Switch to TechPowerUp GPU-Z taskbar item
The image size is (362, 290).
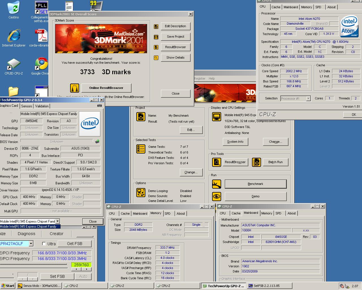(x=223, y=286)
